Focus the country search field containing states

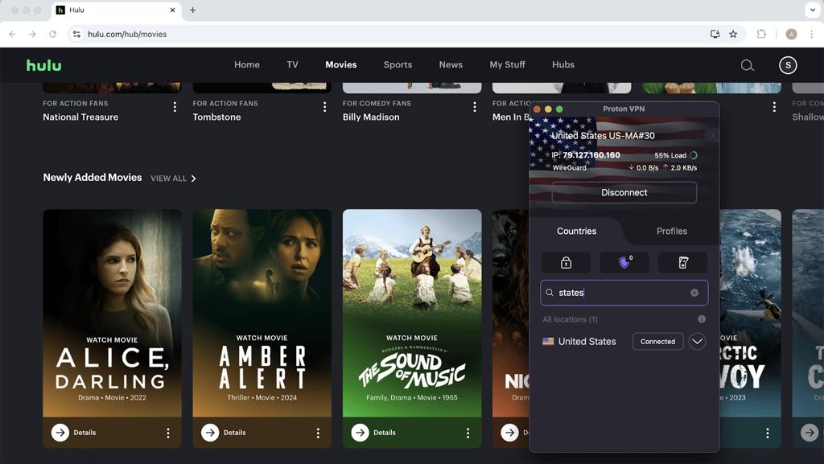pyautogui.click(x=624, y=293)
